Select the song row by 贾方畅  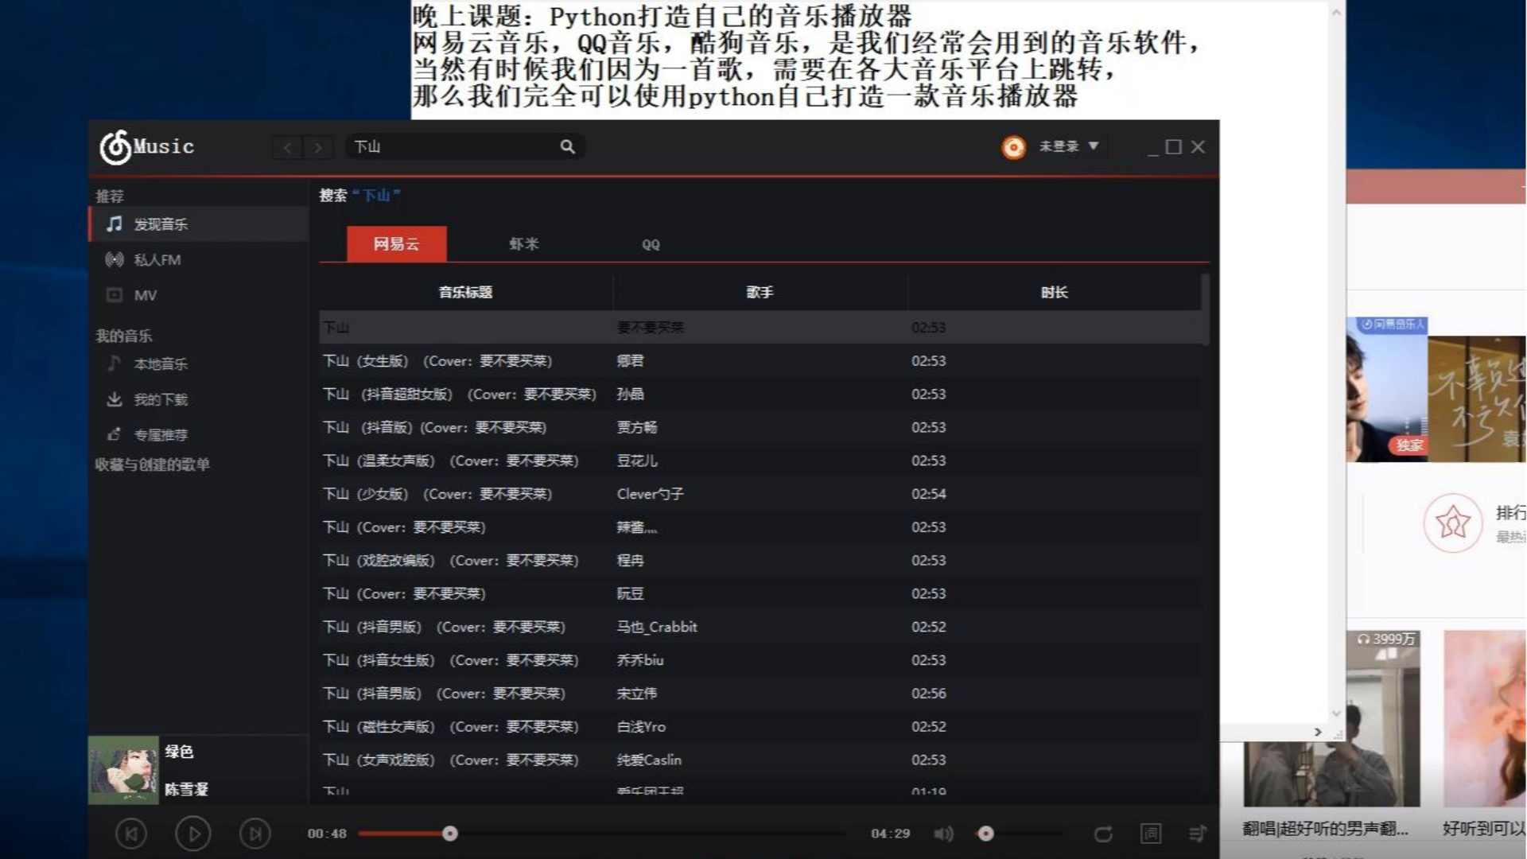(760, 427)
